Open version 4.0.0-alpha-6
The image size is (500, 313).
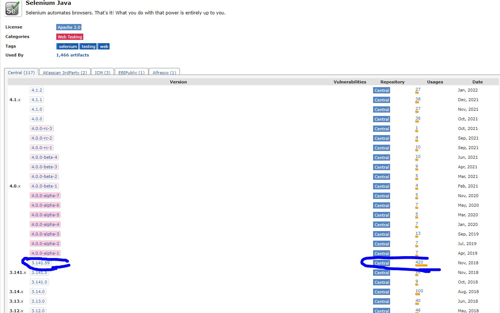[45, 205]
